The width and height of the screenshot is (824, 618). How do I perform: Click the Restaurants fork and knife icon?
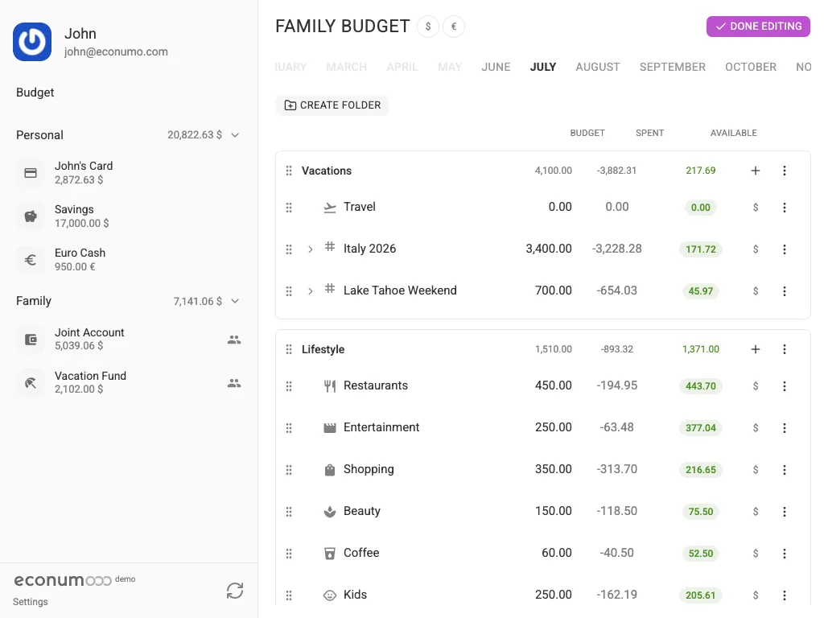point(329,386)
